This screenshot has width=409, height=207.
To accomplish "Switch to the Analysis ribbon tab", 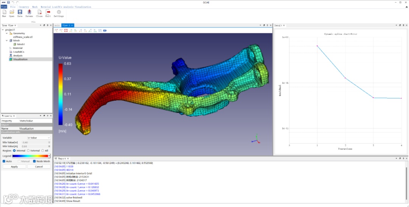I will 68,7.
